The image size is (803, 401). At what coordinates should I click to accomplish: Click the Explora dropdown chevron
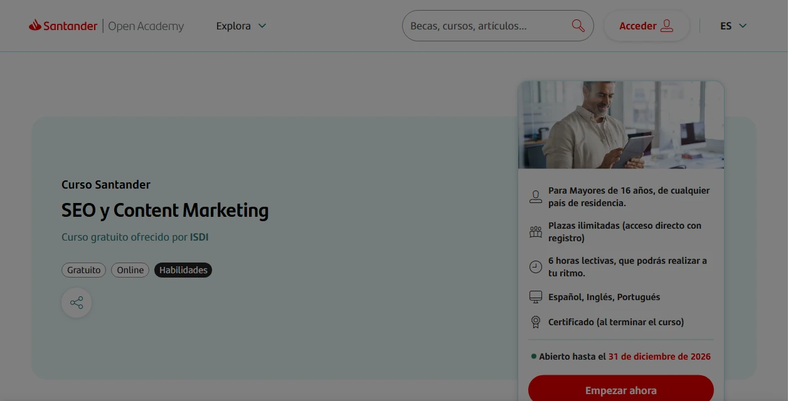262,26
